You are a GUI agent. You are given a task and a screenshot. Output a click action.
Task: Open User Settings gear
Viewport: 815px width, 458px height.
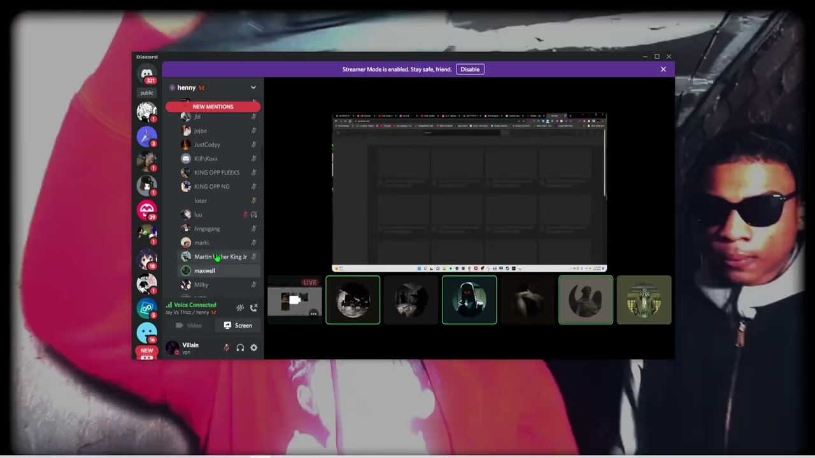click(x=253, y=348)
